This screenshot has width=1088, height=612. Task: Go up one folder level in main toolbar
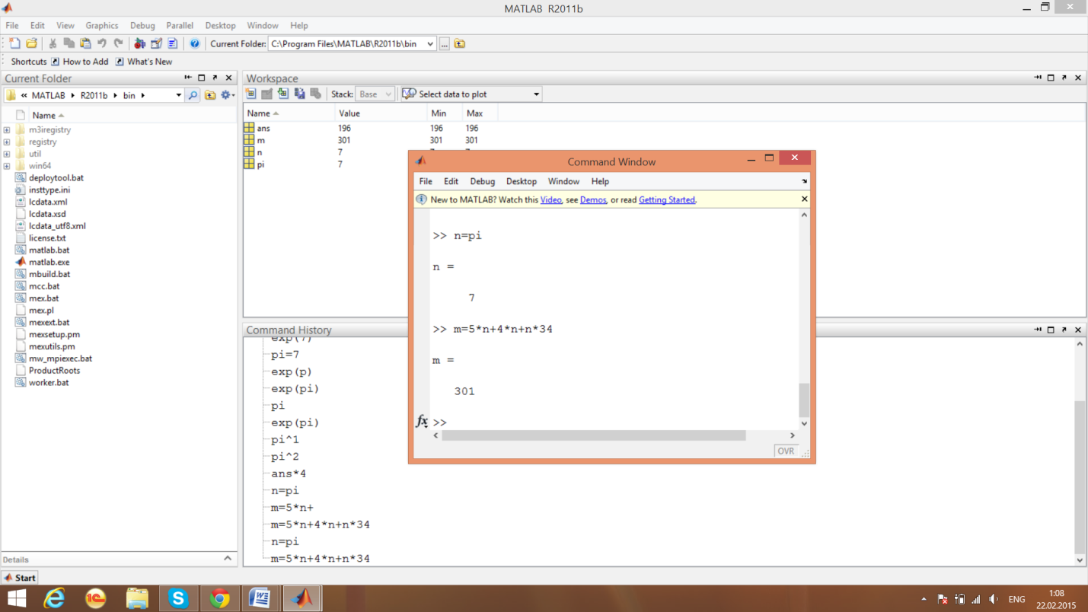point(460,43)
